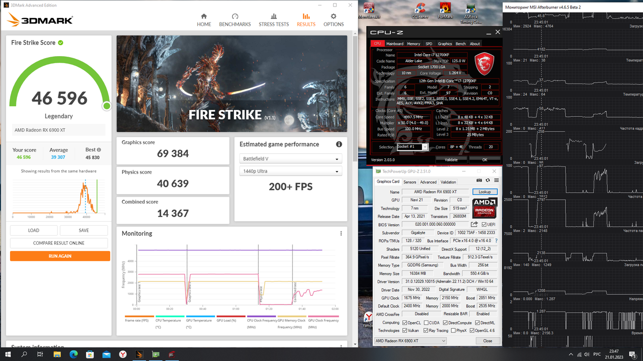Toggle the OpenGL 4.6 checkbox in GPU-Z
Viewport: 643px width, 361px height.
472,330
